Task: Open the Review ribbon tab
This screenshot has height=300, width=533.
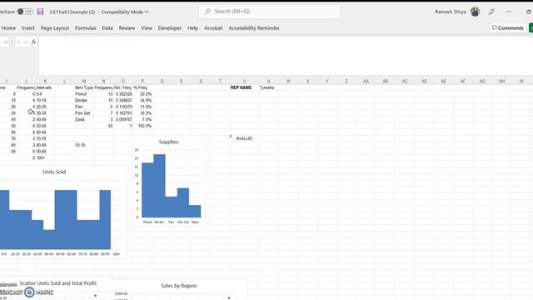Action: coord(127,27)
